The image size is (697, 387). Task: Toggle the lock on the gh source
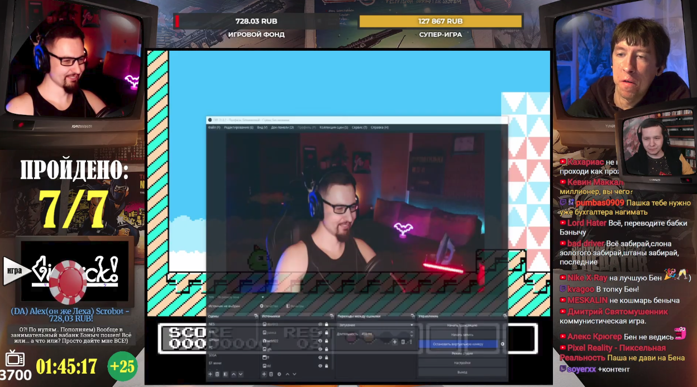coord(327,349)
